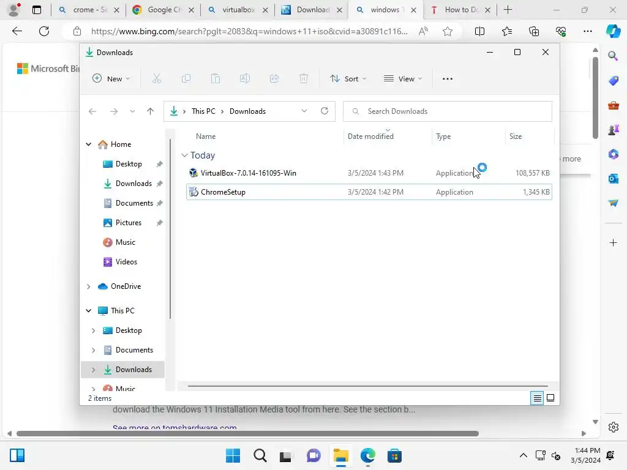This screenshot has height=470, width=627.
Task: Open Videos in quick access
Action: pyautogui.click(x=126, y=262)
